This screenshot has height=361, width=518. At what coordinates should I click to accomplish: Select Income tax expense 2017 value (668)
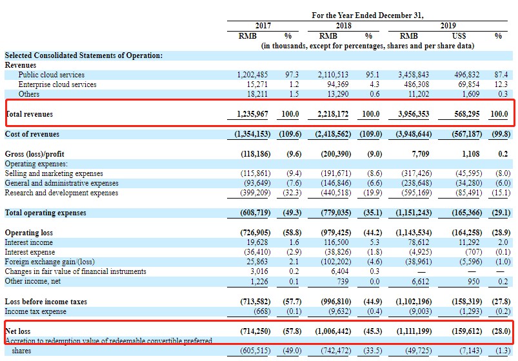click(x=262, y=311)
